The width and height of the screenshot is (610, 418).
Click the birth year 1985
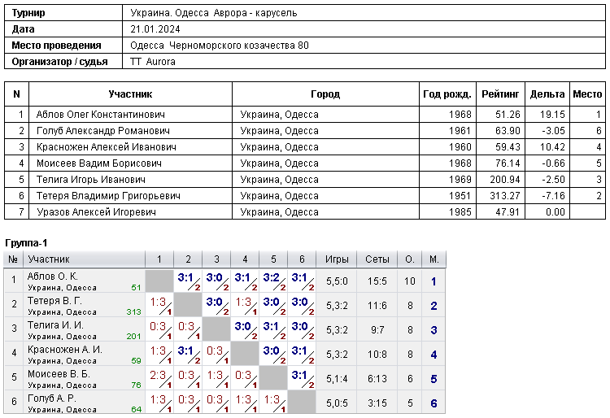[x=460, y=212]
